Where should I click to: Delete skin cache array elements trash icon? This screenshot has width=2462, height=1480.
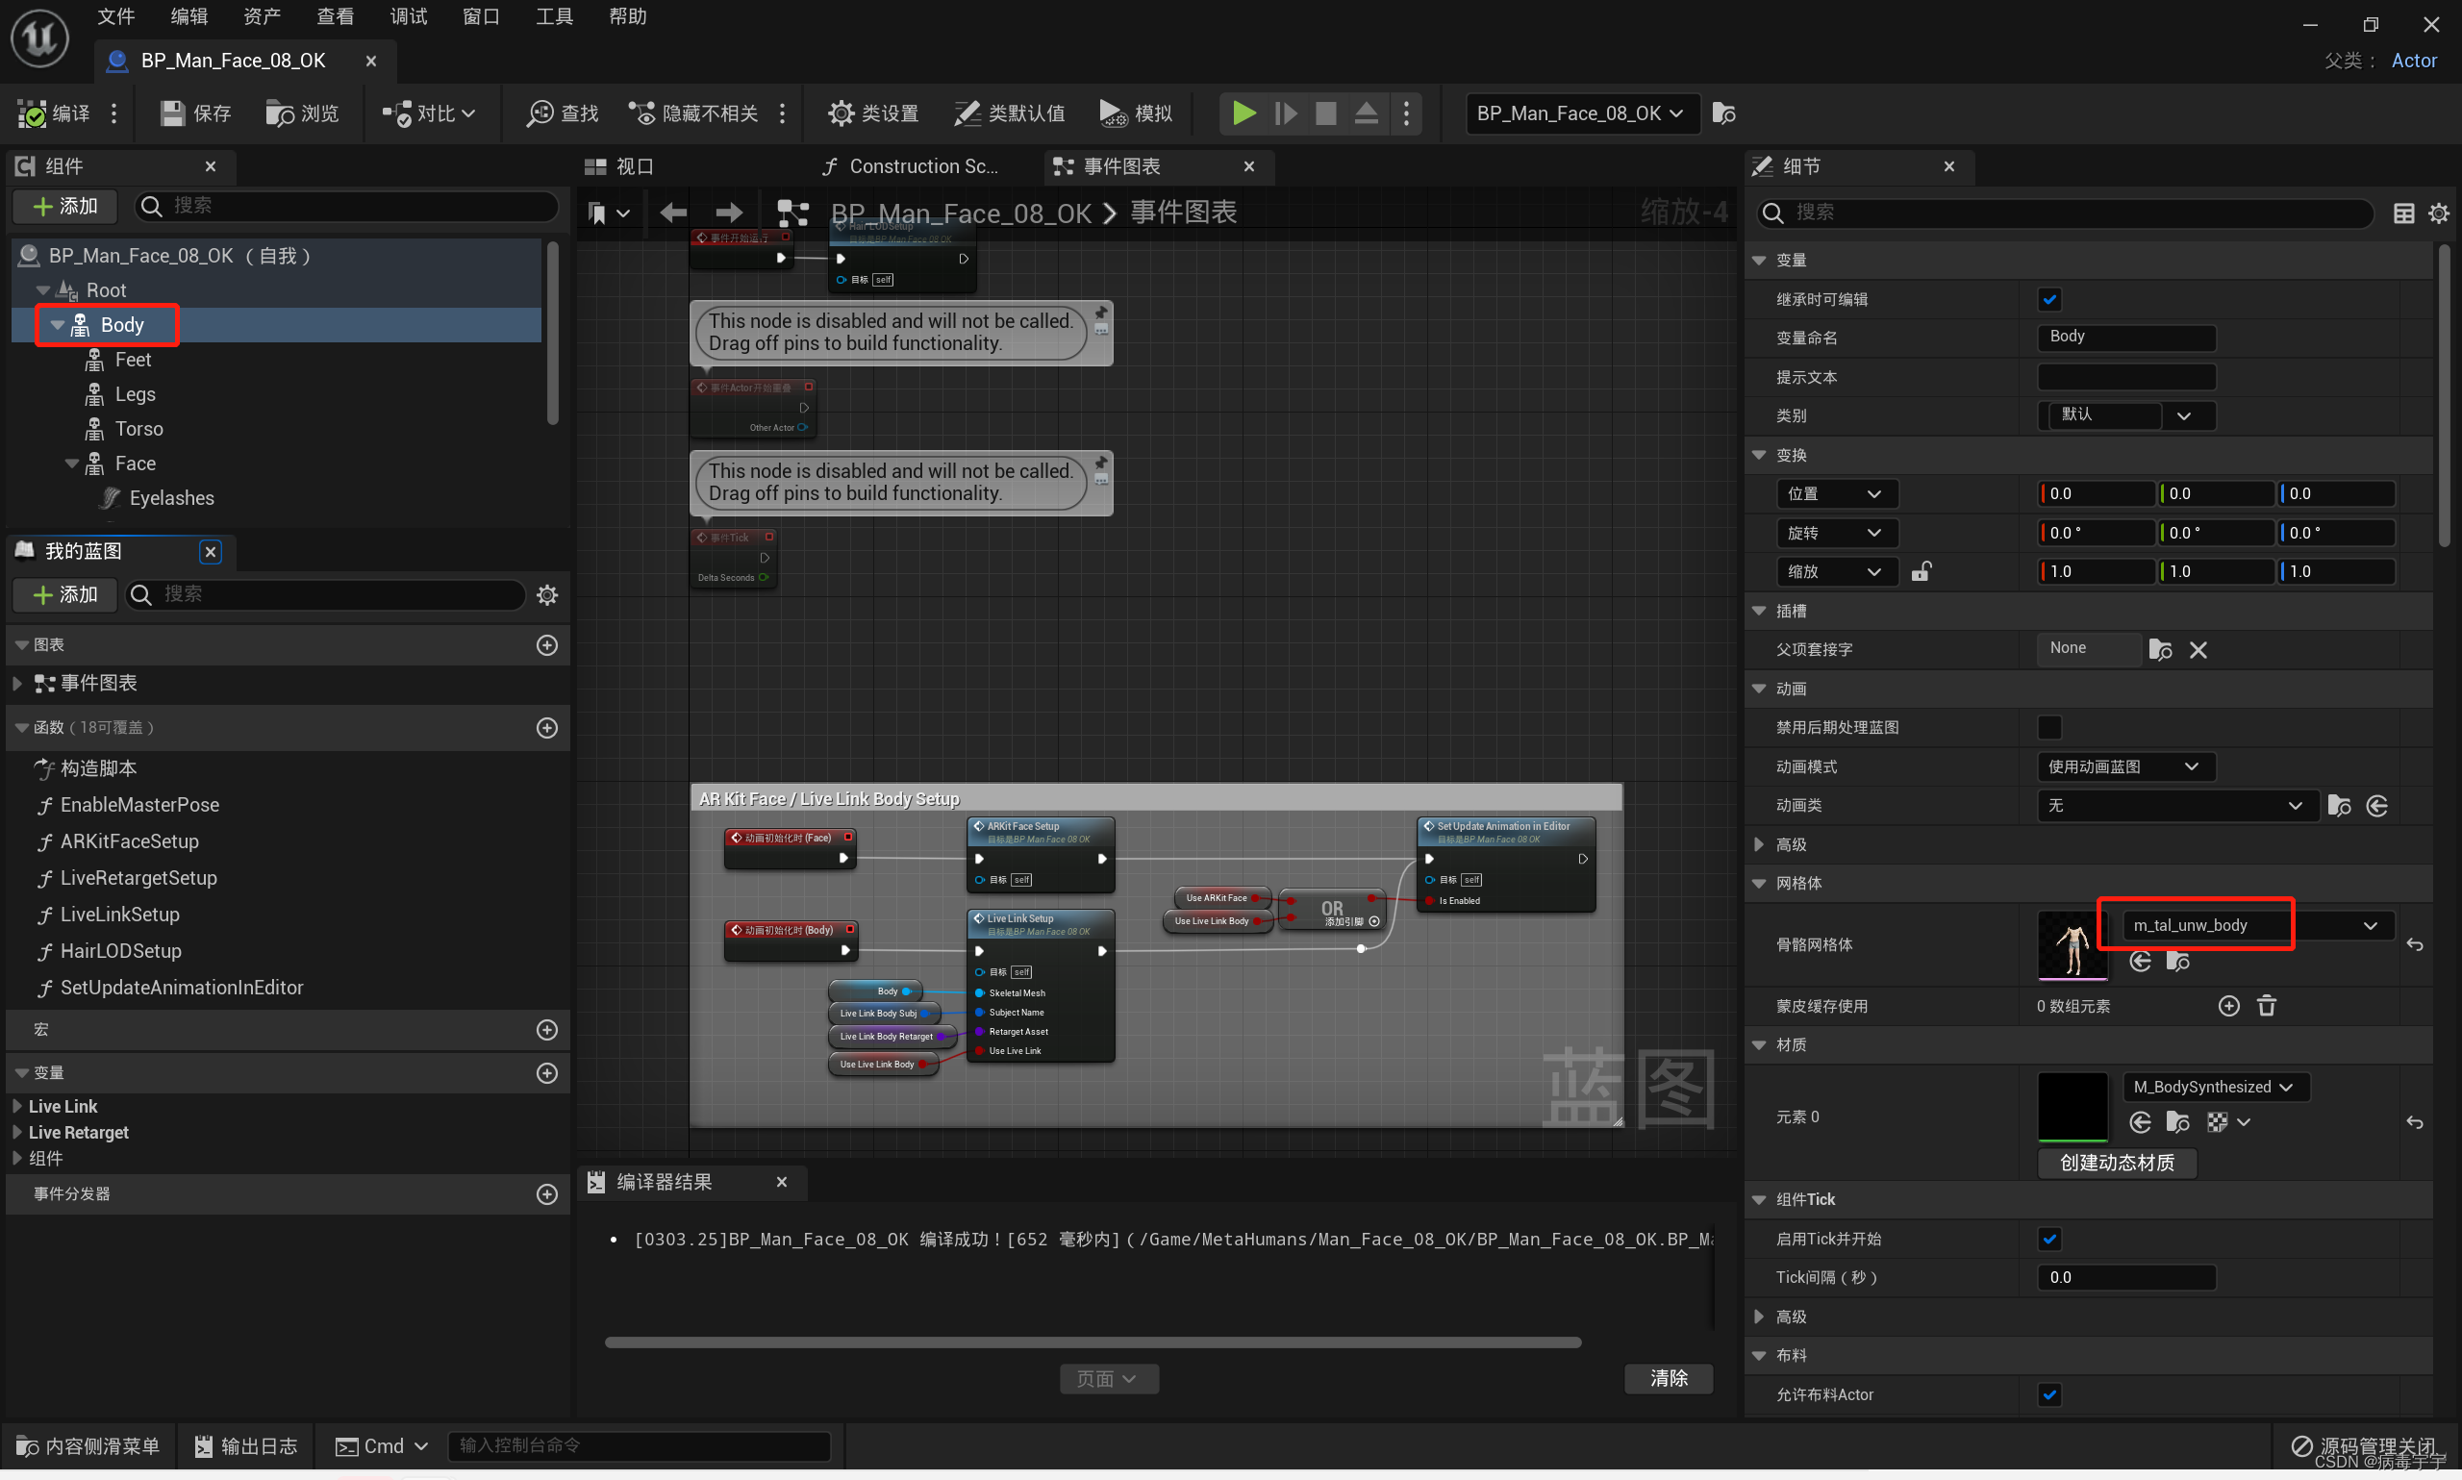coord(2266,1005)
